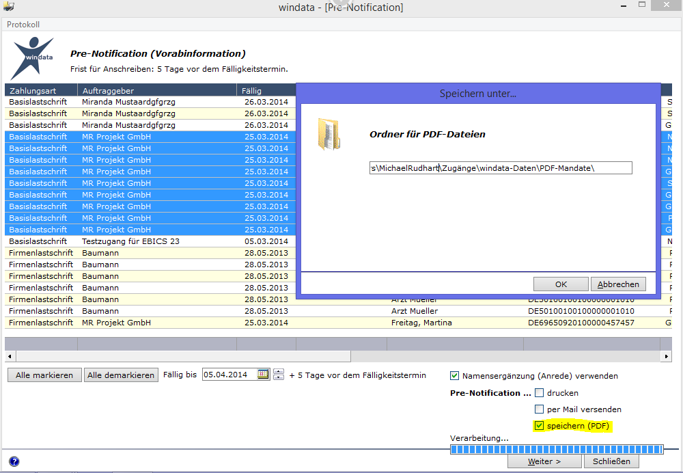Screen dimensions: 683x473
Task: Click the Schließen button
Action: [x=611, y=461]
